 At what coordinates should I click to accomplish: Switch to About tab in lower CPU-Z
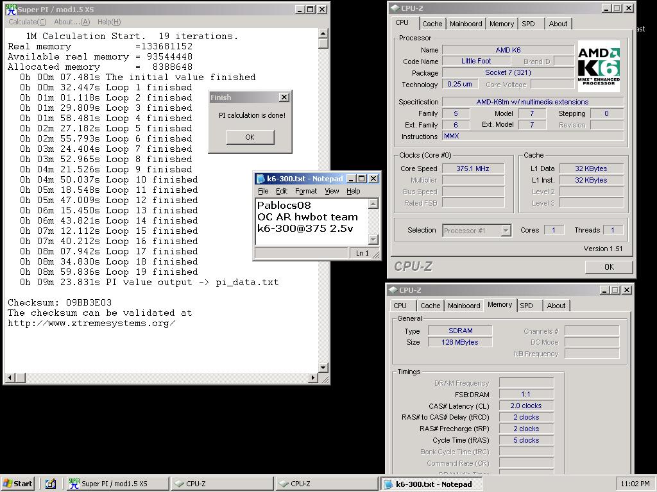click(556, 306)
